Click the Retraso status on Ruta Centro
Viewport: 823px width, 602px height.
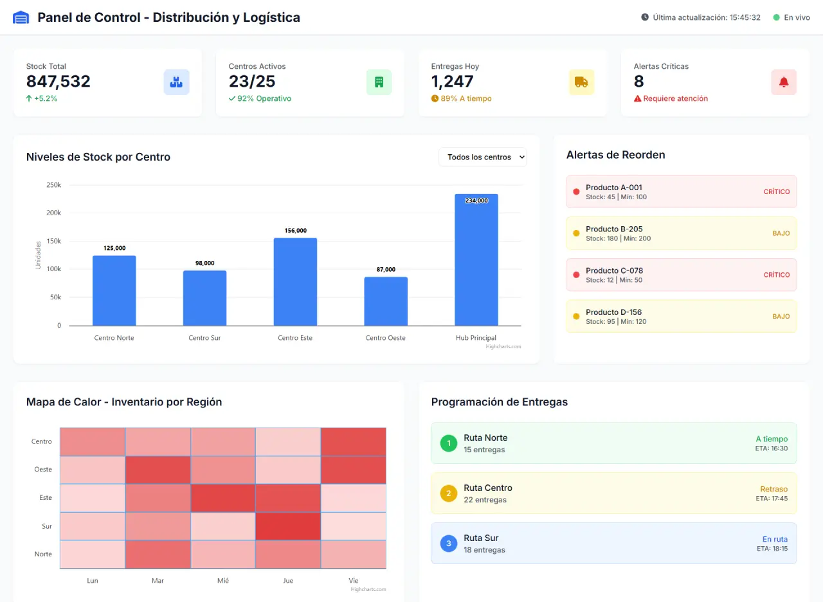tap(774, 489)
